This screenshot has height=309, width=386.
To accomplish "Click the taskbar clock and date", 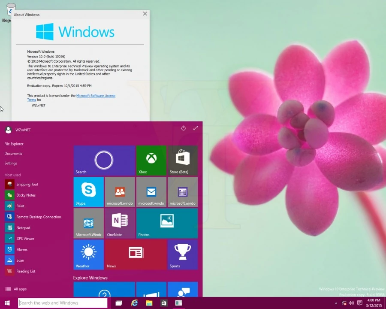I will click(374, 303).
